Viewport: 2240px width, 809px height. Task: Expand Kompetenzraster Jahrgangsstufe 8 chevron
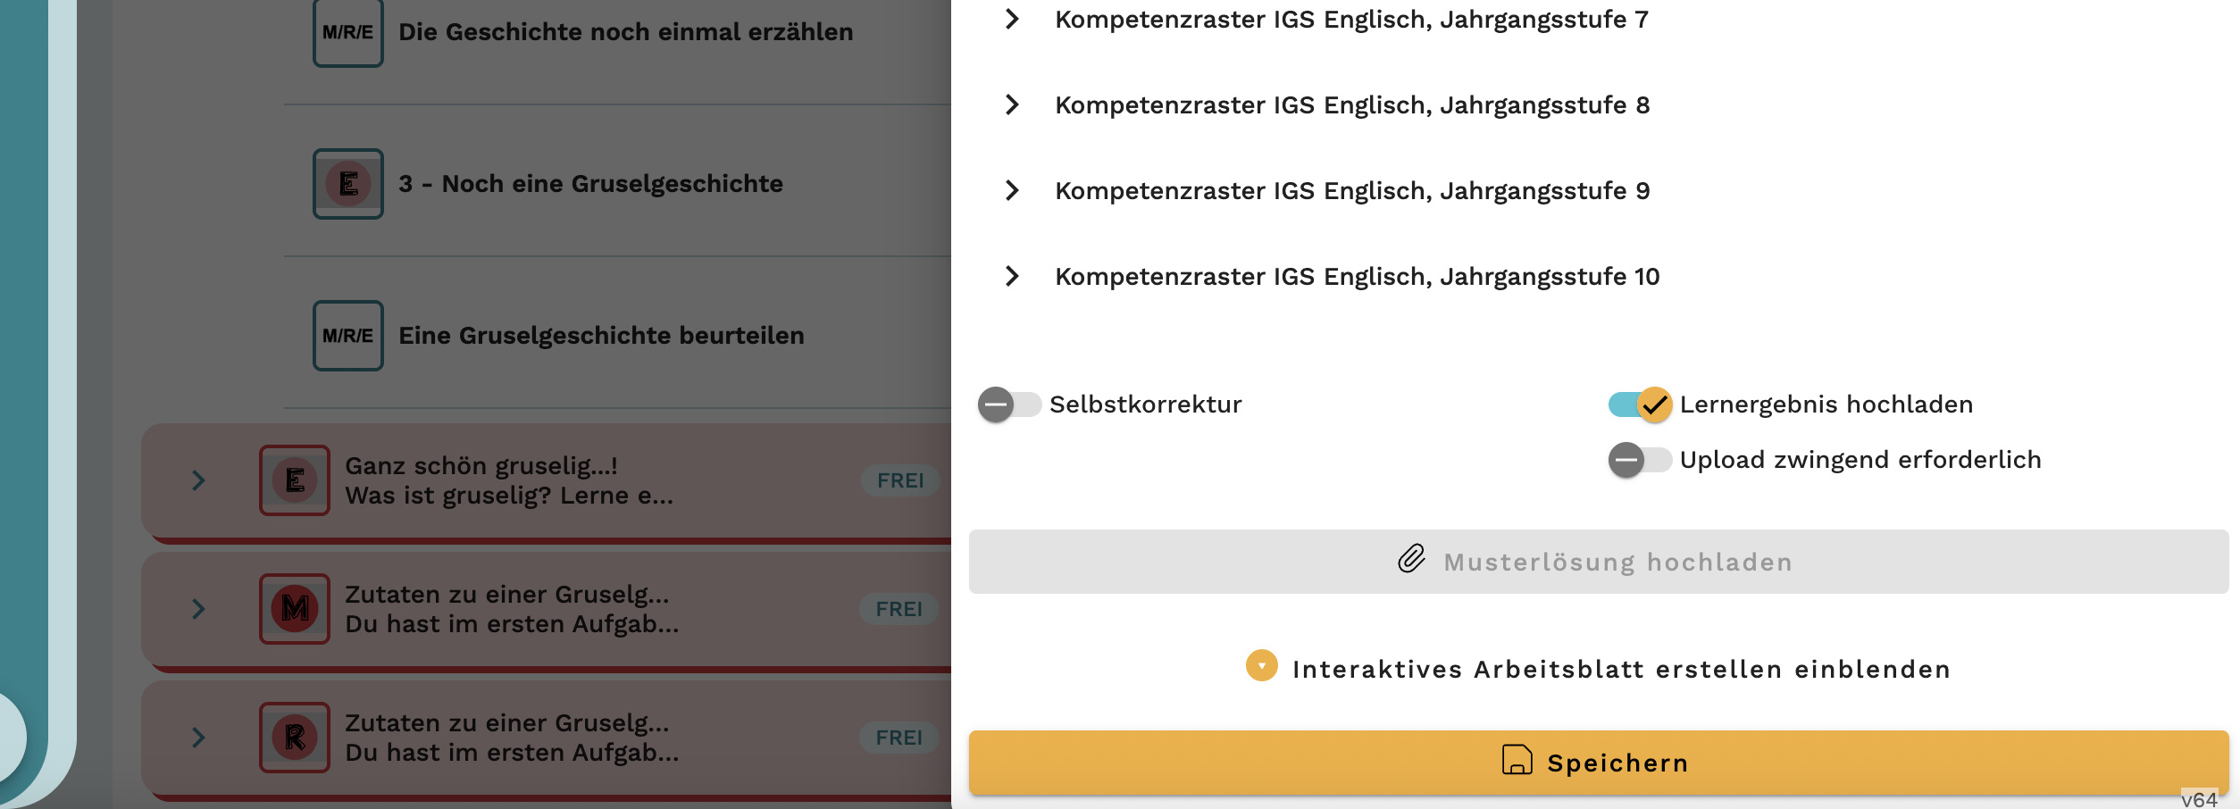1012,105
